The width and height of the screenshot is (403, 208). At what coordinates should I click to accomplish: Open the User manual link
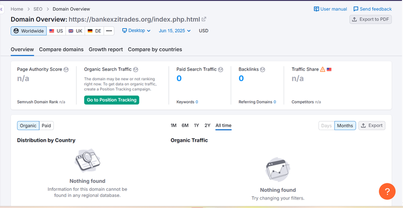click(330, 9)
